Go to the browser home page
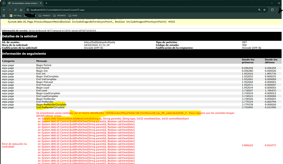283x164 pixels. (21, 10)
